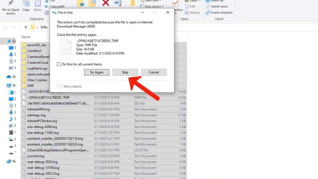Select This PC icon in navigation pane
The width and height of the screenshot is (318, 179).
(9, 86)
